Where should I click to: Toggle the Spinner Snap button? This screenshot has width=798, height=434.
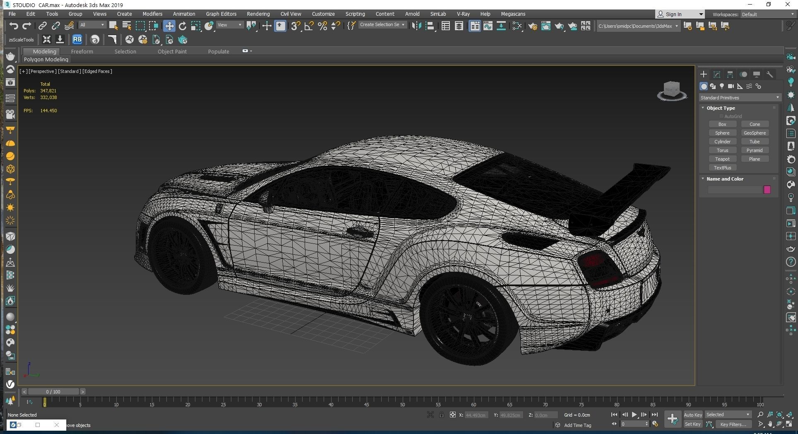336,26
